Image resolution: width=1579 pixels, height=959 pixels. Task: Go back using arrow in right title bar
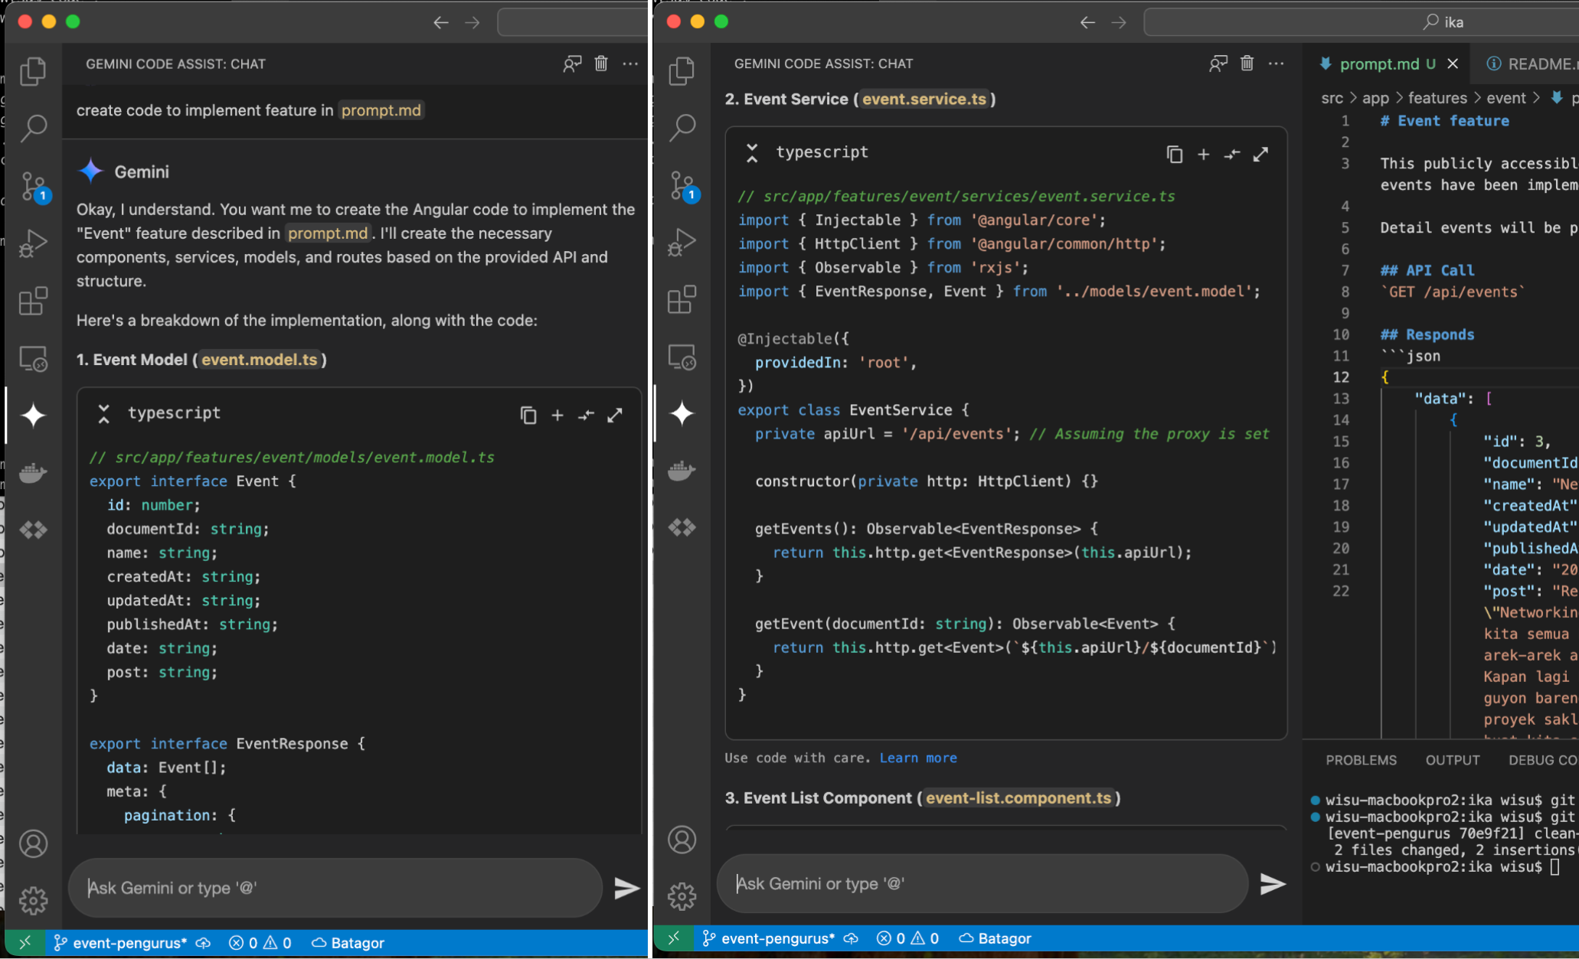point(1087,22)
